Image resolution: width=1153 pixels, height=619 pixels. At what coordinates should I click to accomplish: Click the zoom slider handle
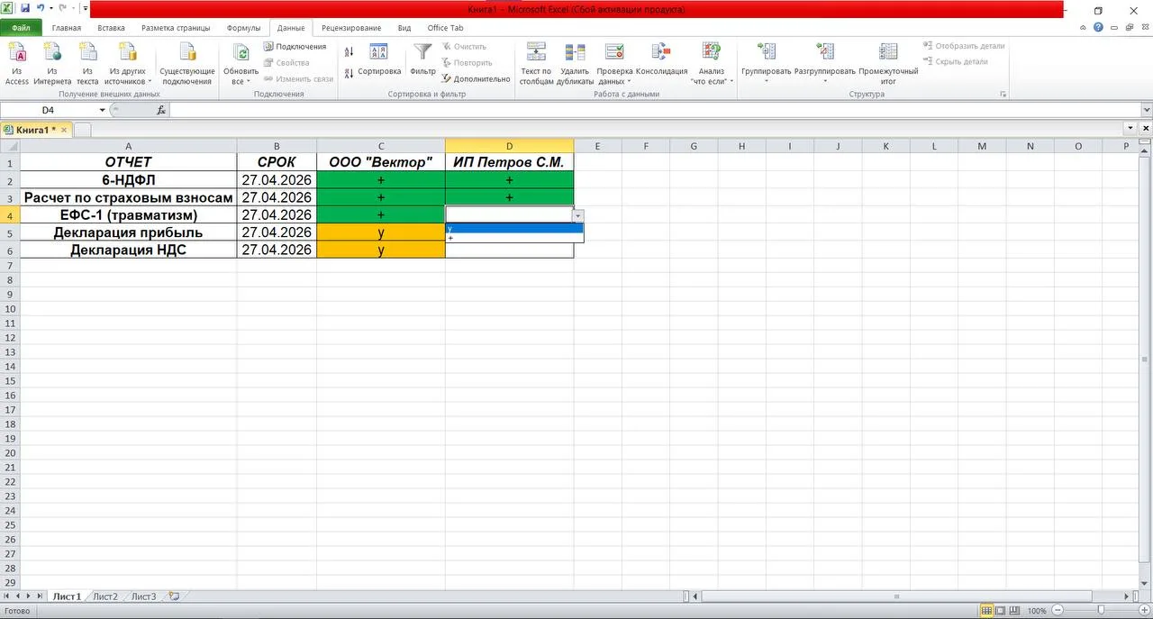[x=1101, y=611]
